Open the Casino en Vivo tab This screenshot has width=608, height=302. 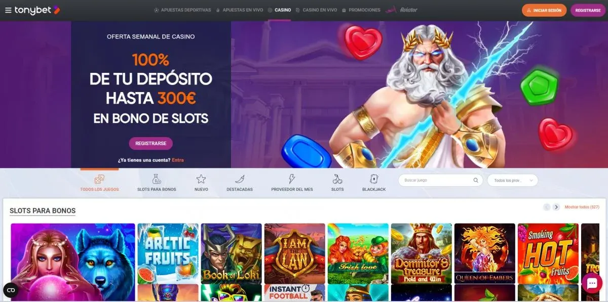pos(317,10)
